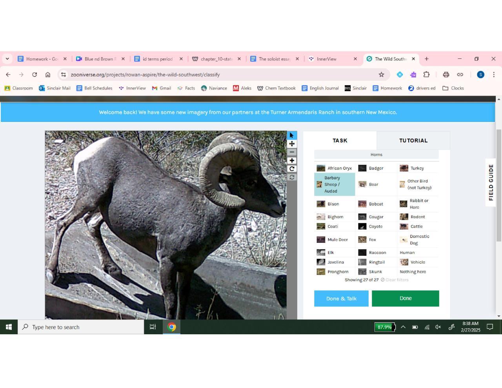The width and height of the screenshot is (502, 388).
Task: Switch to the TASK tab
Action: point(340,140)
